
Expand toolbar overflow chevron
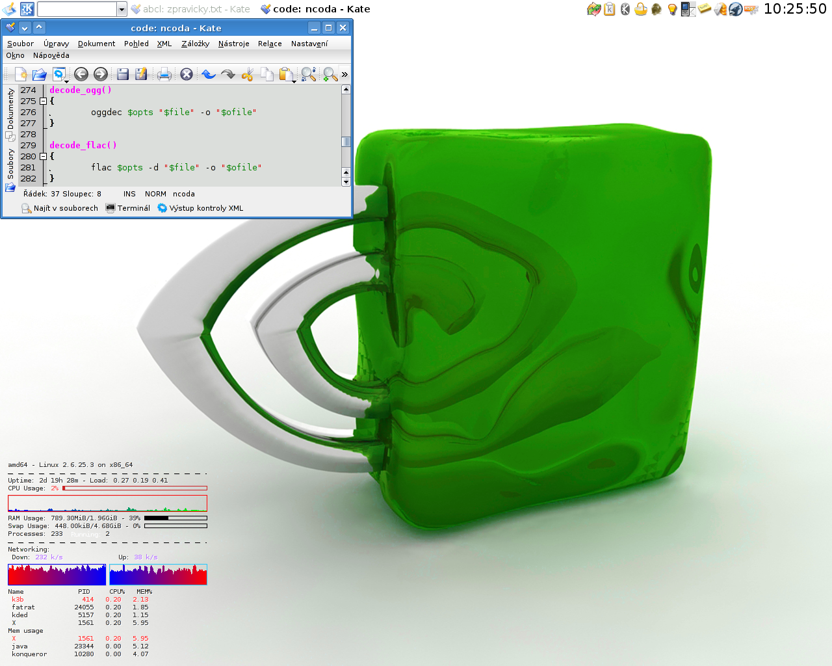(x=344, y=74)
